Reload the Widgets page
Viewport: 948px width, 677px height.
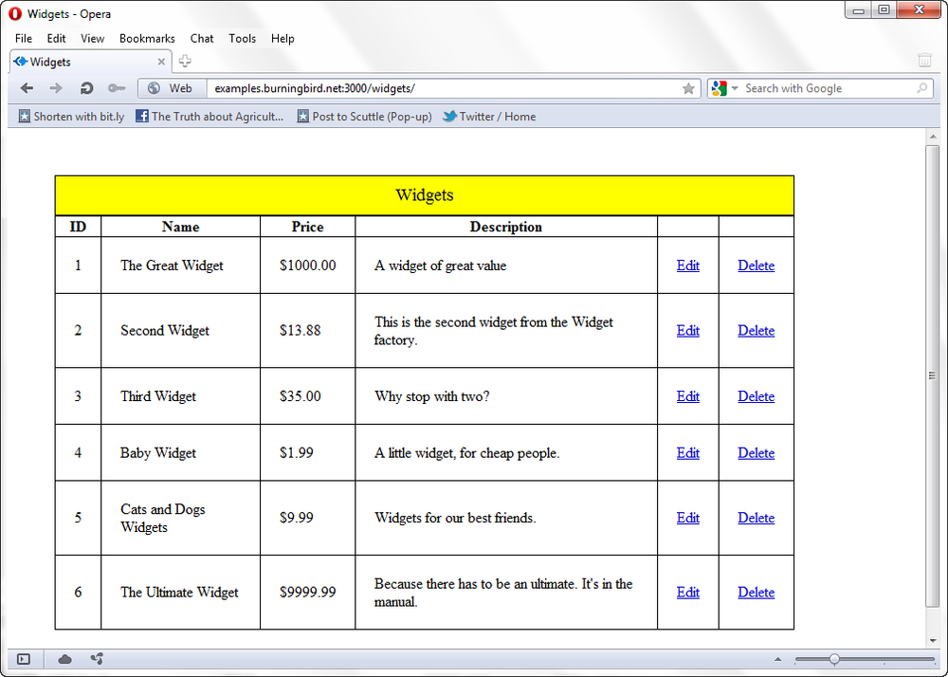point(86,88)
